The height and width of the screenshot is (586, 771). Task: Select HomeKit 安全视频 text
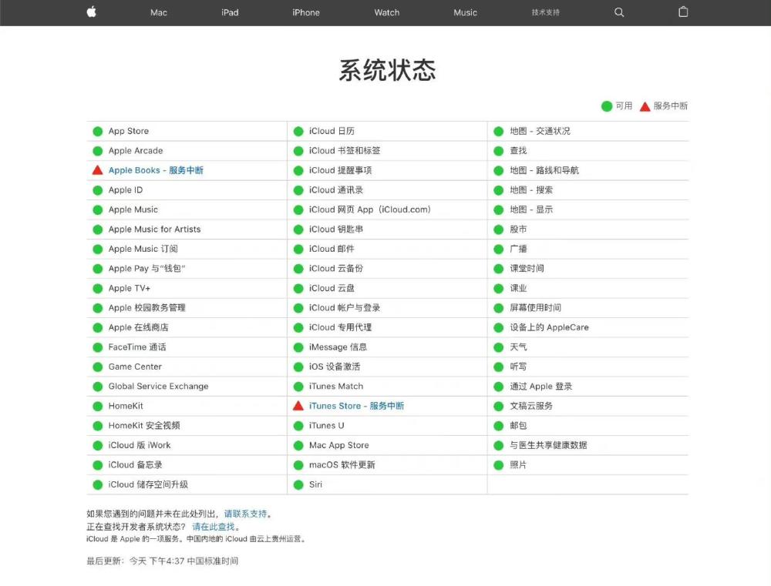pyautogui.click(x=144, y=426)
